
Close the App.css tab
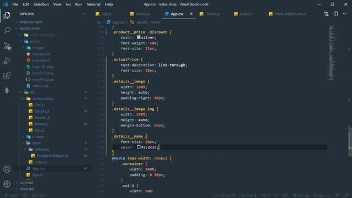tap(191, 14)
